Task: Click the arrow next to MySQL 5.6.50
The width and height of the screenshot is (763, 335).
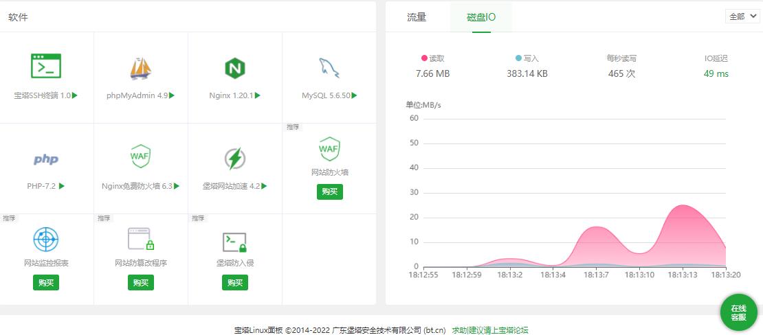Action: pyautogui.click(x=354, y=95)
